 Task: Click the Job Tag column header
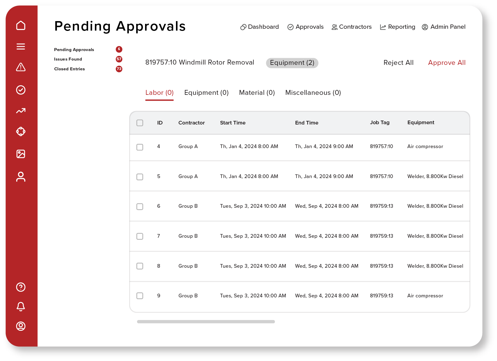pyautogui.click(x=380, y=123)
